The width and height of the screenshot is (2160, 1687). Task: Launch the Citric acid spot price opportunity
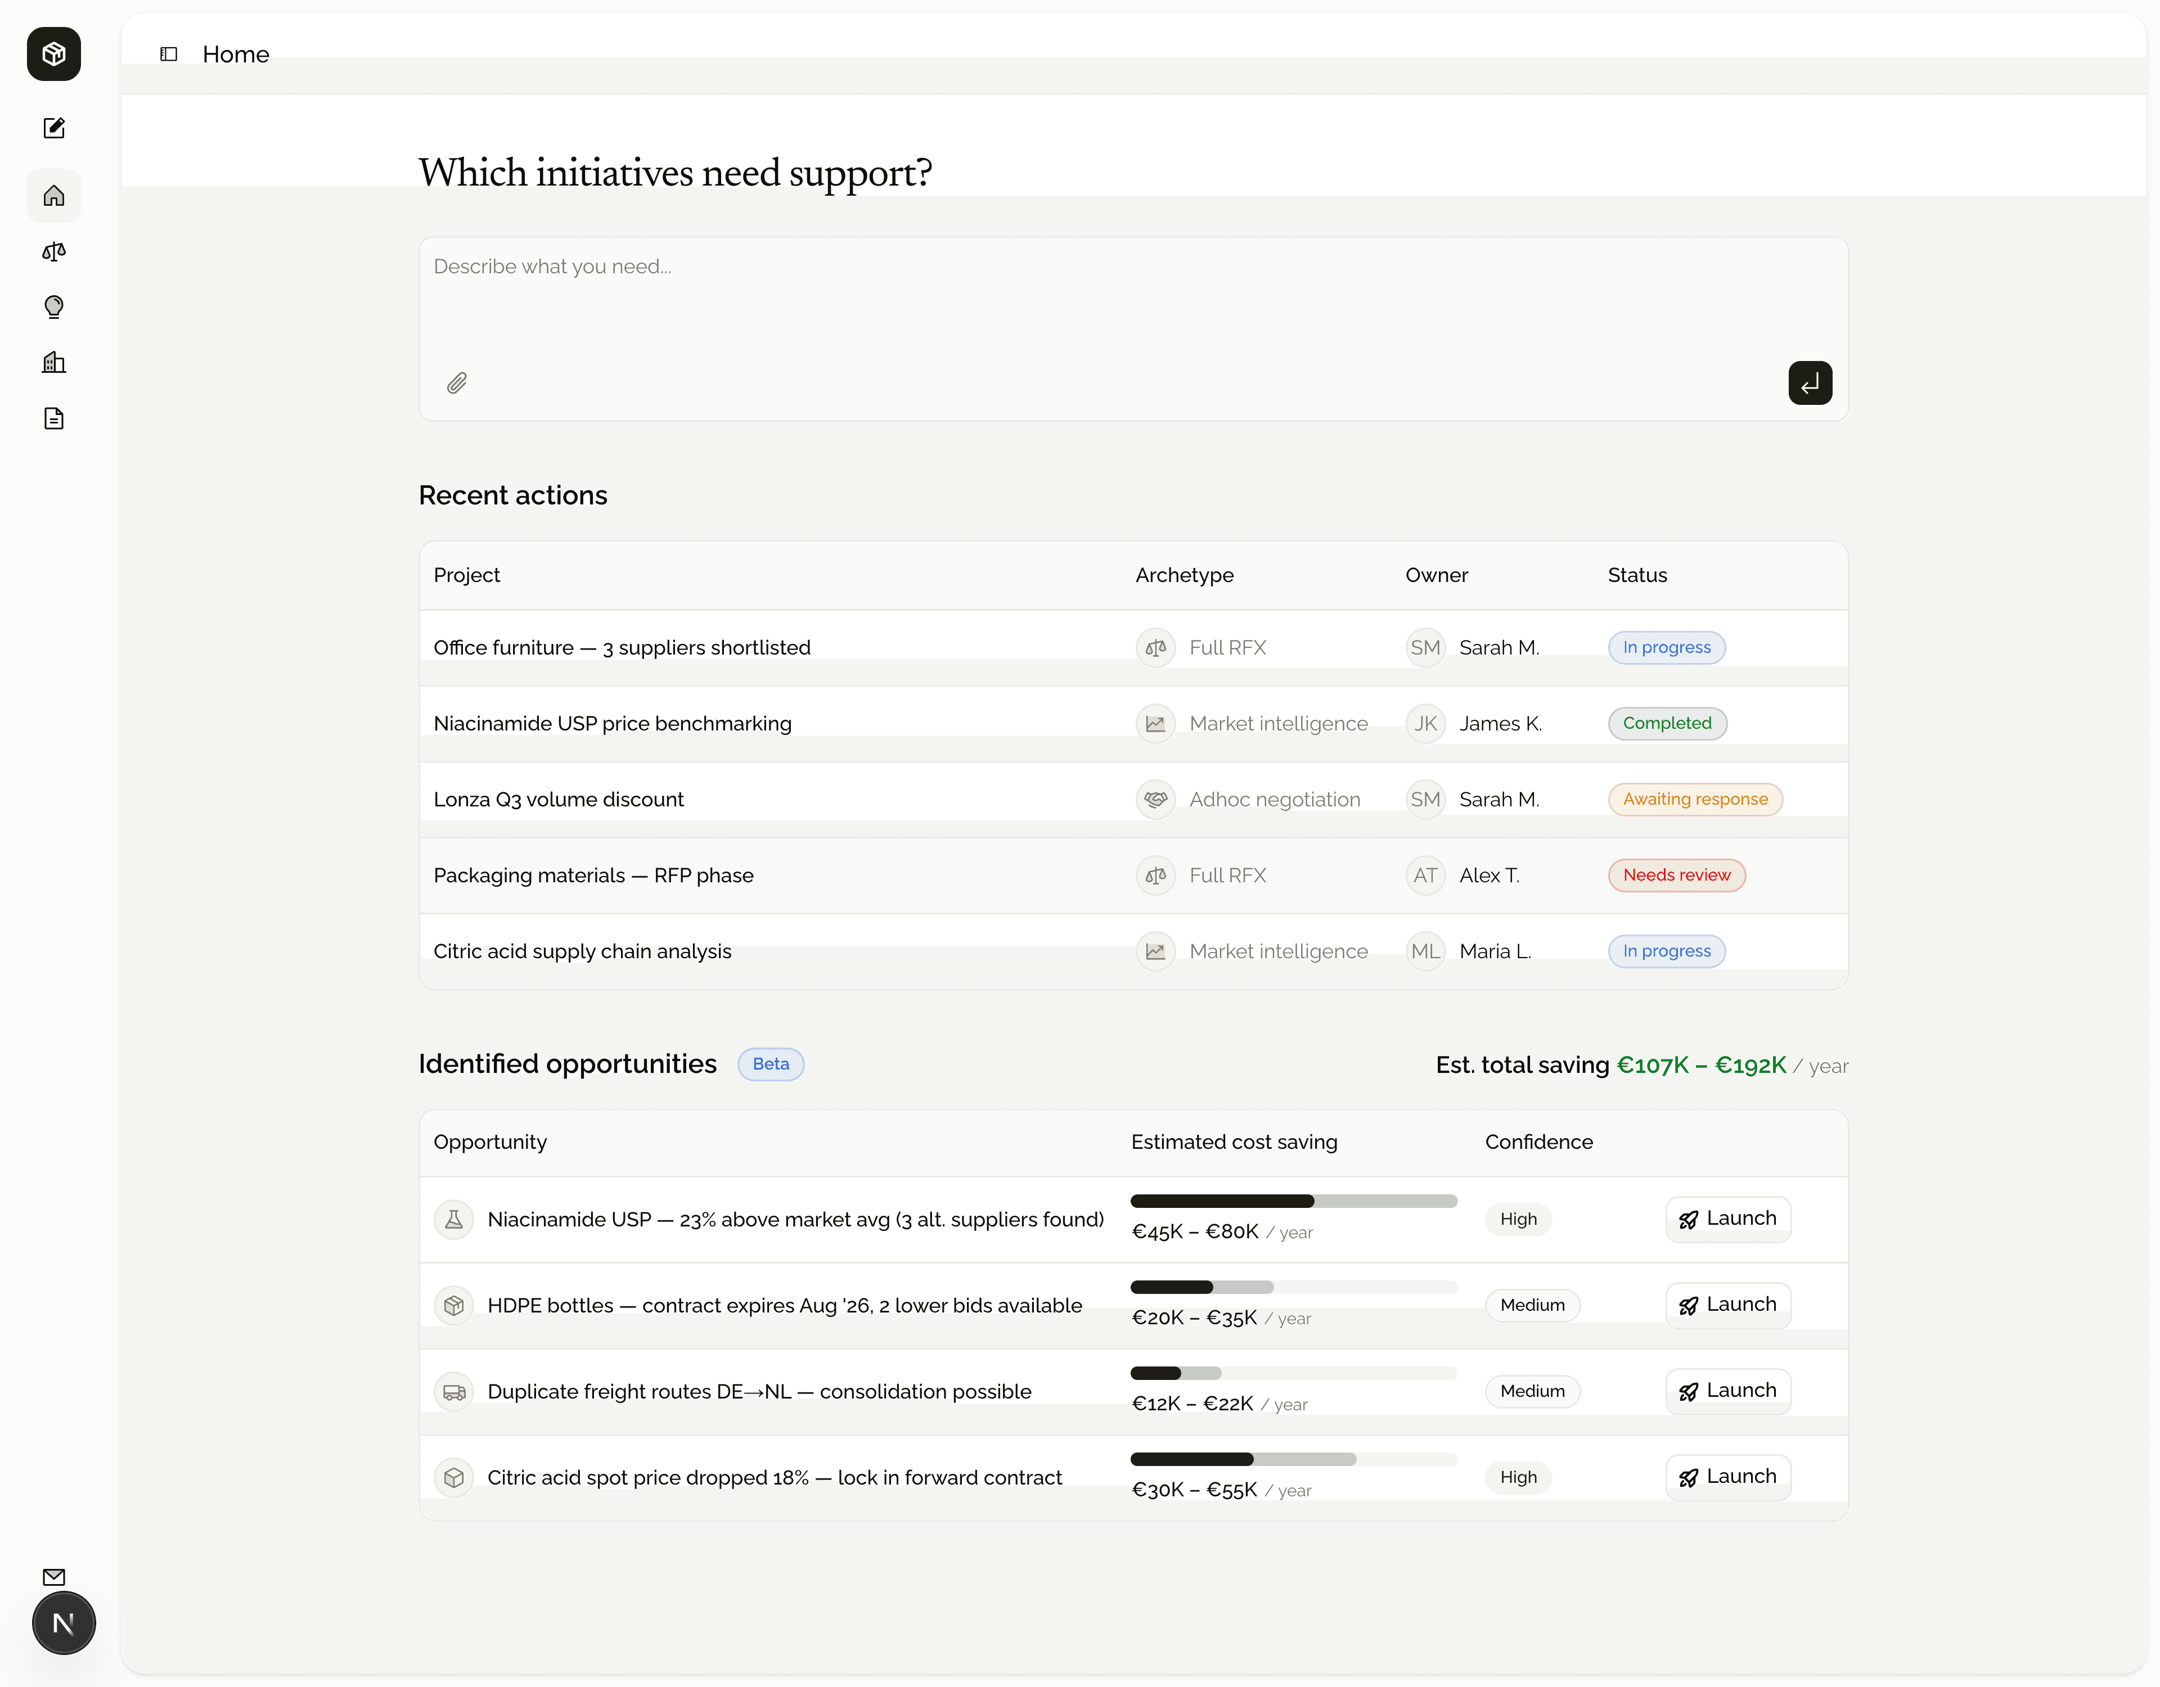1728,1477
